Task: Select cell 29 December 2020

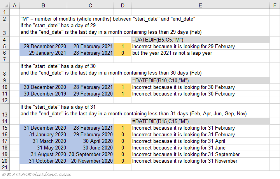Action: coord(44,46)
